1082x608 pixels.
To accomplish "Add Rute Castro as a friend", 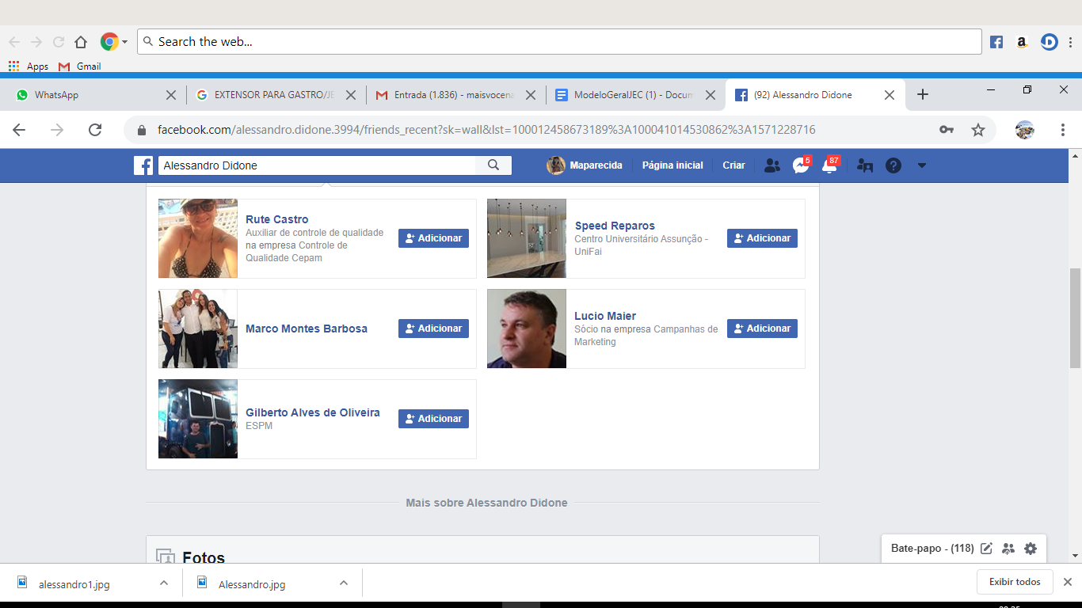I will coord(433,238).
